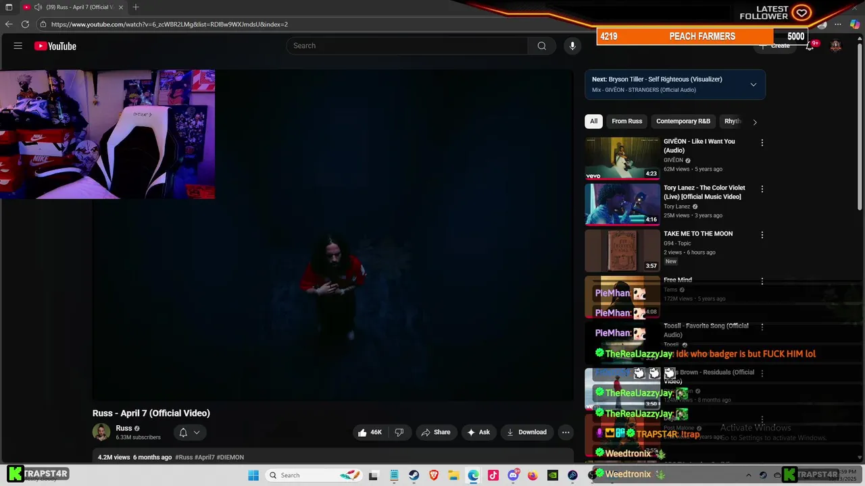This screenshot has width=865, height=486.
Task: Go back with the browser back arrow
Action: pyautogui.click(x=9, y=24)
